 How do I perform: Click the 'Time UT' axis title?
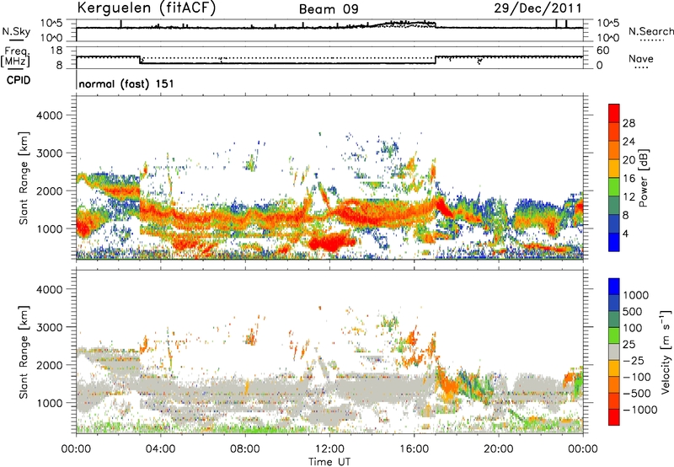[329, 462]
